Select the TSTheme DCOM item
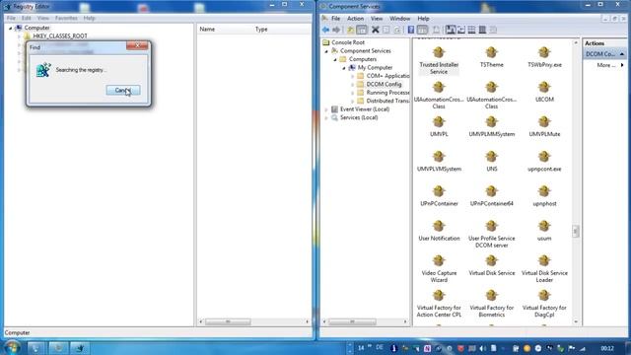This screenshot has width=631, height=355. click(x=491, y=57)
